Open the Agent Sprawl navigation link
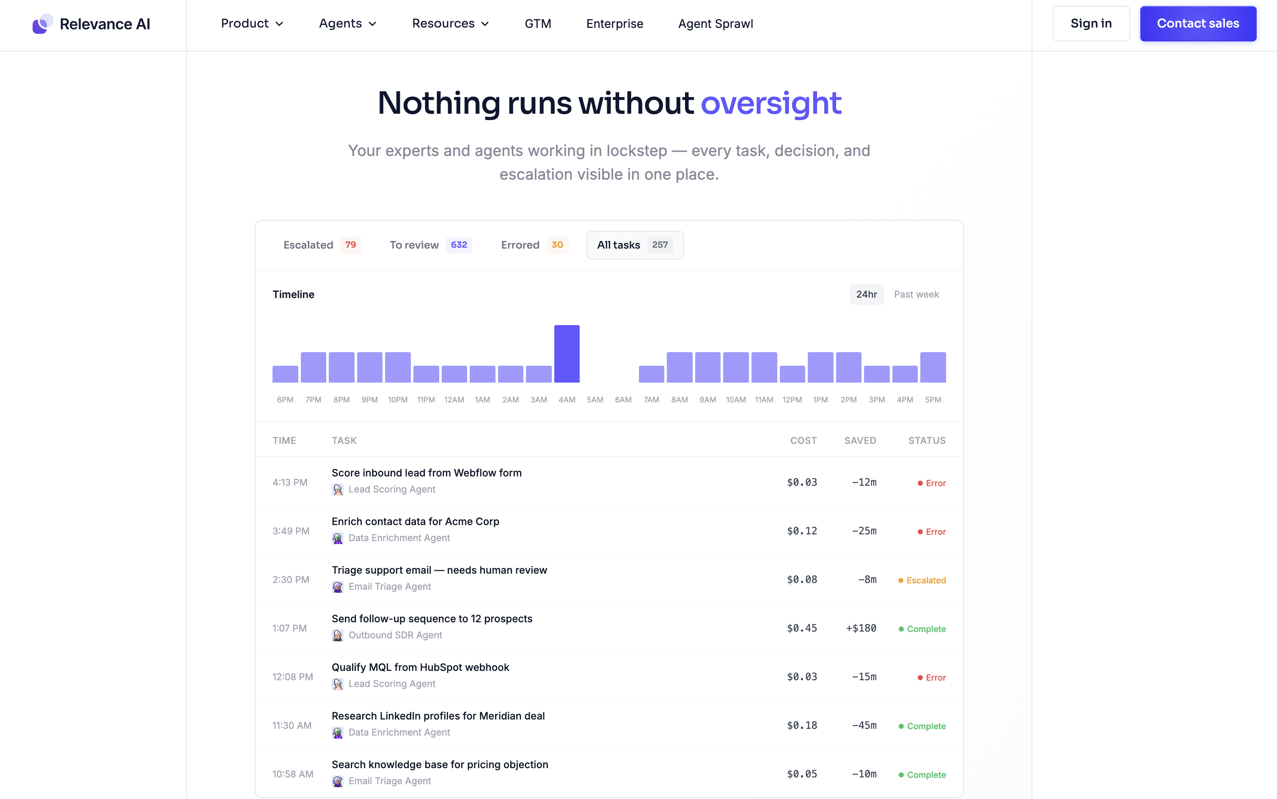 tap(716, 24)
